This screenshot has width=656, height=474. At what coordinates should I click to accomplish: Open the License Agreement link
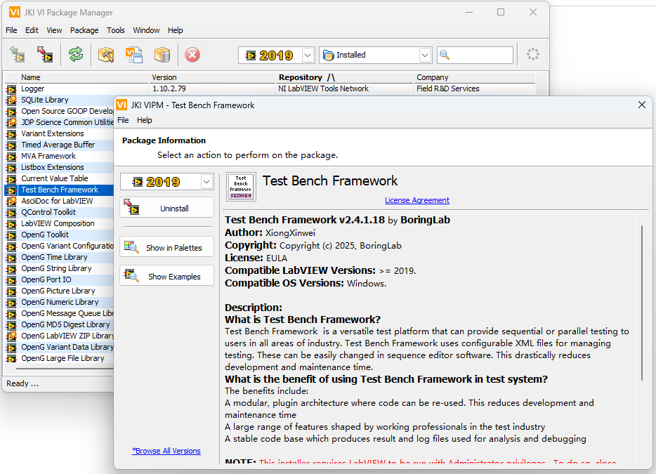tap(416, 200)
